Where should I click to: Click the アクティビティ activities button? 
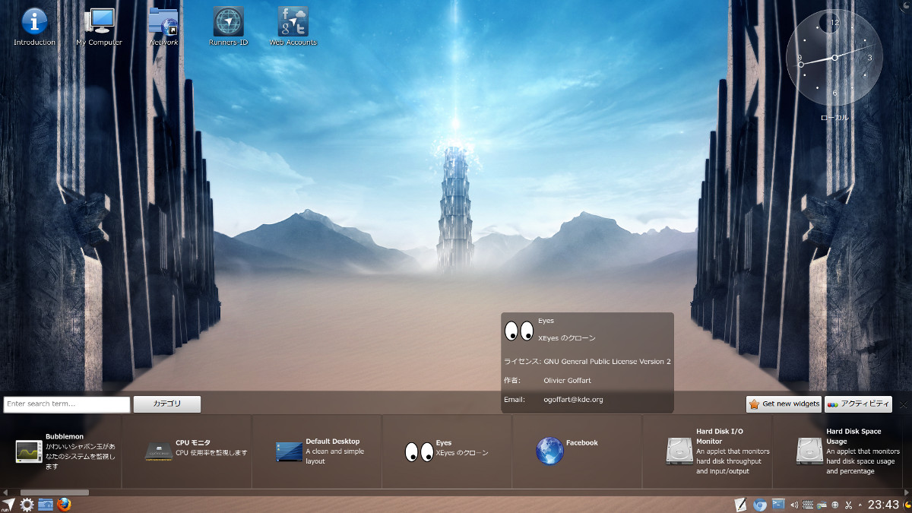858,404
